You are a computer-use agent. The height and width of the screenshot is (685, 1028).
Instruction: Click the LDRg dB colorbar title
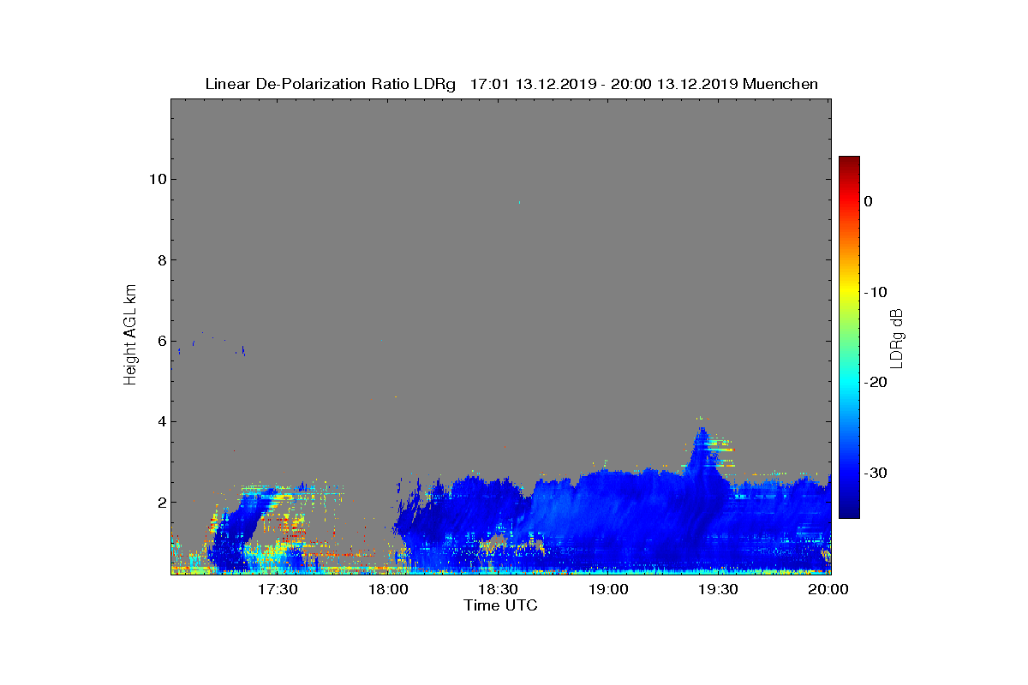pos(897,337)
